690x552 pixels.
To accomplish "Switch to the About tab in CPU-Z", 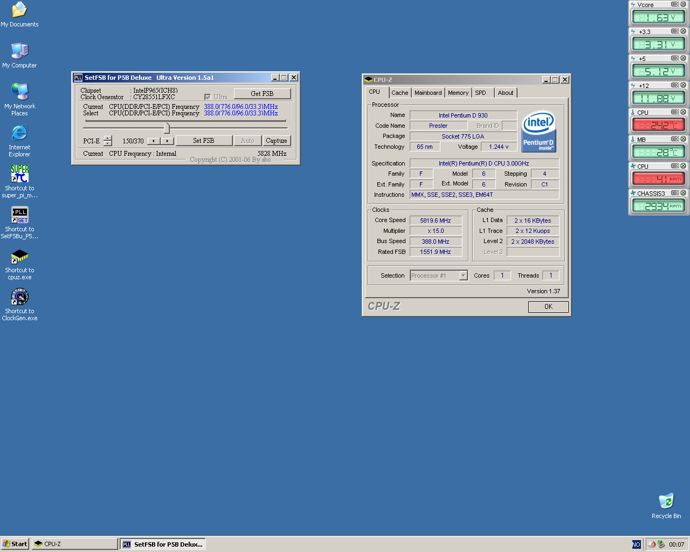I will click(506, 93).
